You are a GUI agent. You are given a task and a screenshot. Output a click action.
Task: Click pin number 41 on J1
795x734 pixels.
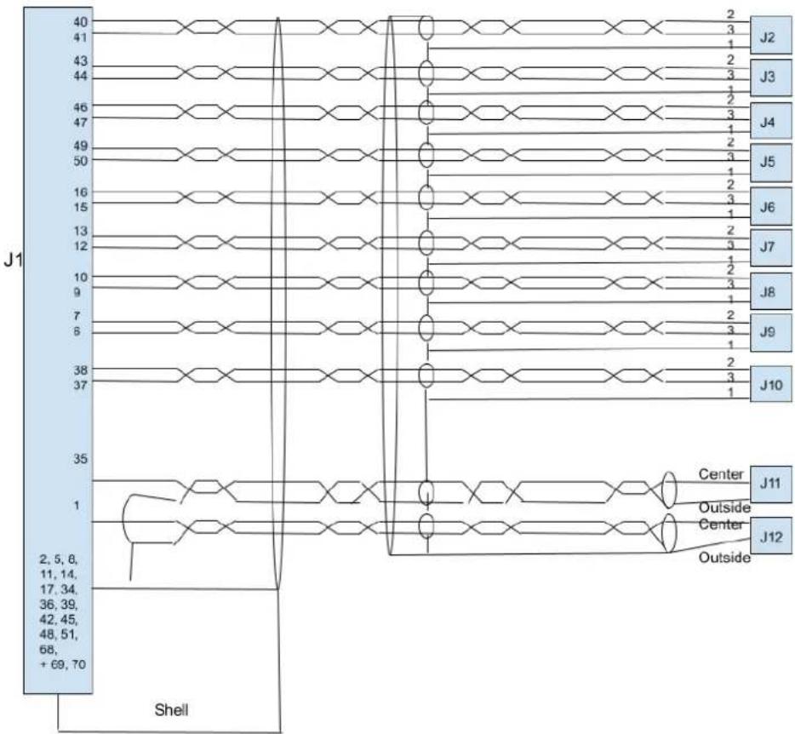(x=81, y=37)
